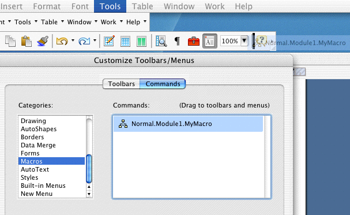Image resolution: width=350 pixels, height=215 pixels.
Task: Open the Window menu in top menu bar
Action: coord(179,6)
